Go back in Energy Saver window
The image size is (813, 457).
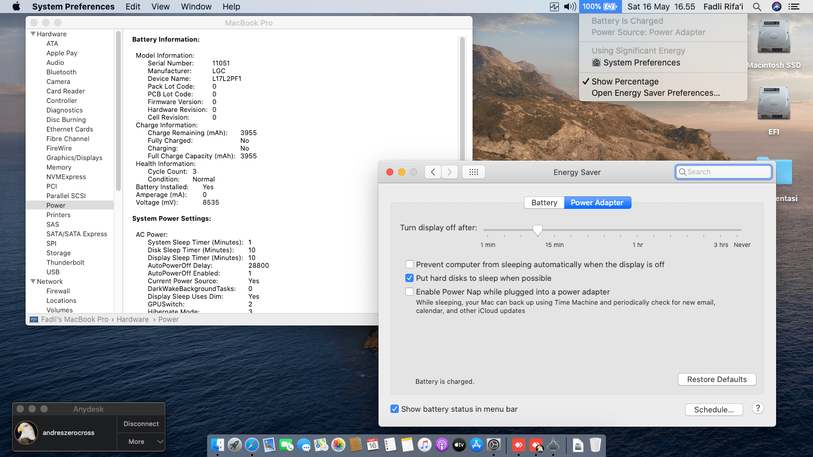click(433, 172)
